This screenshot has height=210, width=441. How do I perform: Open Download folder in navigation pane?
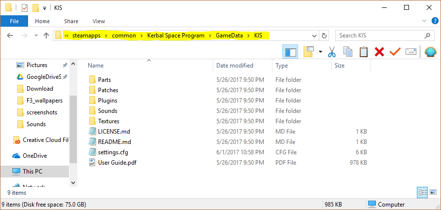[39, 89]
